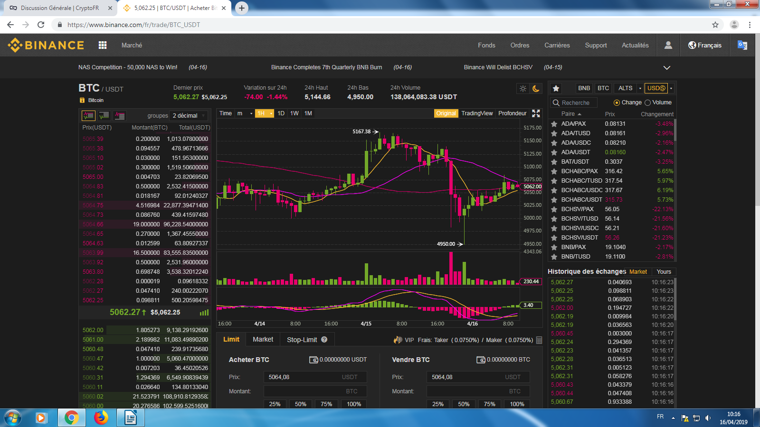Open user account profile icon
Screen dimensions: 760x427
(668, 45)
